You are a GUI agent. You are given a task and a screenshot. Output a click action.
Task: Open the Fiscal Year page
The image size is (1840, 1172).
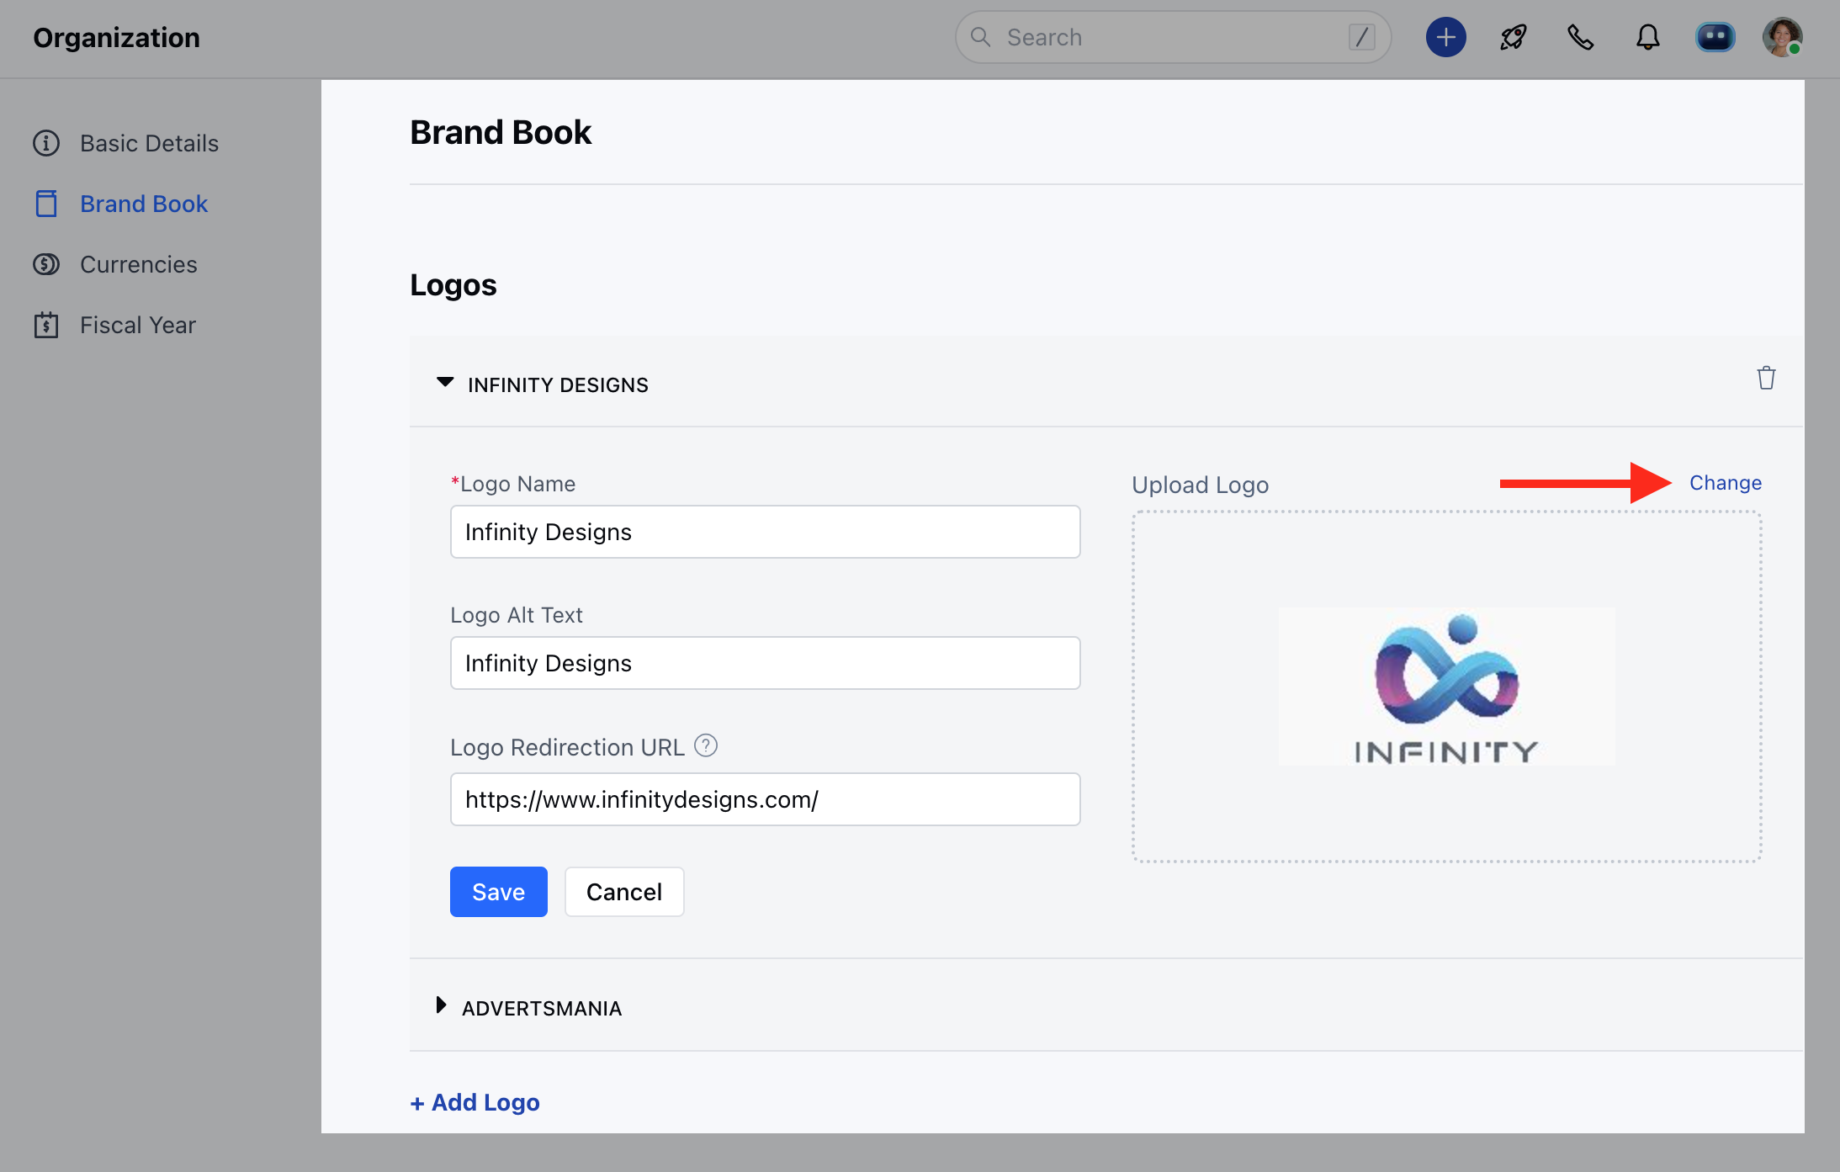coord(137,325)
